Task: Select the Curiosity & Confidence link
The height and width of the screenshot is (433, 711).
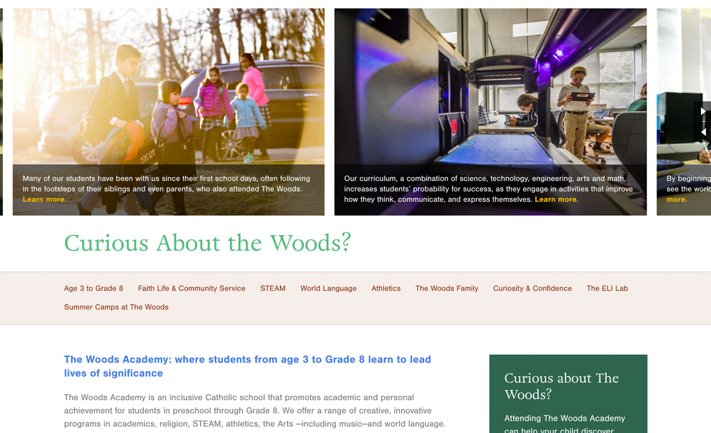Action: 532,288
